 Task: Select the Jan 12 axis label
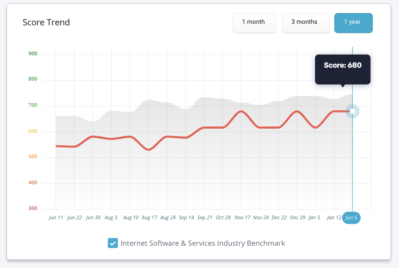[x=334, y=218]
